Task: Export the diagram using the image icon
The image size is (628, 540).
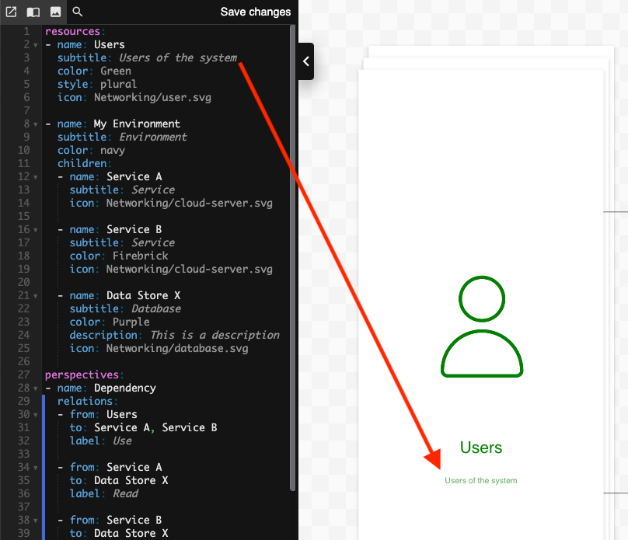Action: (x=54, y=12)
